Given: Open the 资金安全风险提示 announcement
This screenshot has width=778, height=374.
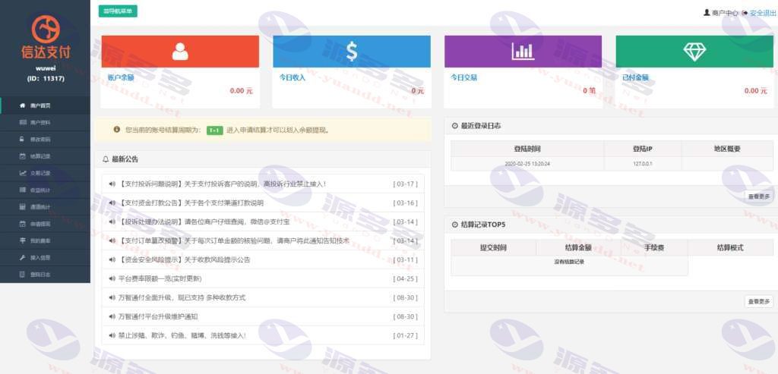Looking at the screenshot, I should coord(185,259).
